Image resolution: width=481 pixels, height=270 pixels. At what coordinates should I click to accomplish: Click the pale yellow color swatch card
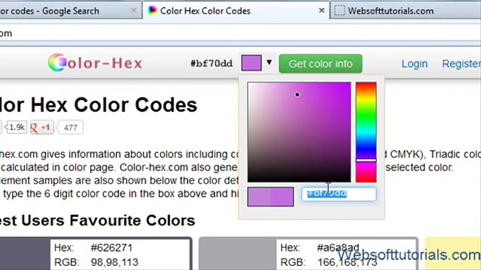click(453, 253)
